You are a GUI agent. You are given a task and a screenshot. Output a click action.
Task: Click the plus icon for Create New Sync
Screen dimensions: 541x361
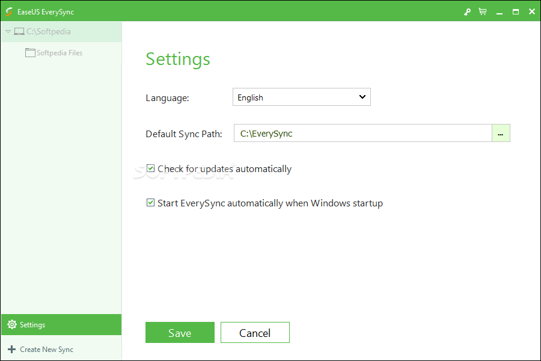[12, 349]
